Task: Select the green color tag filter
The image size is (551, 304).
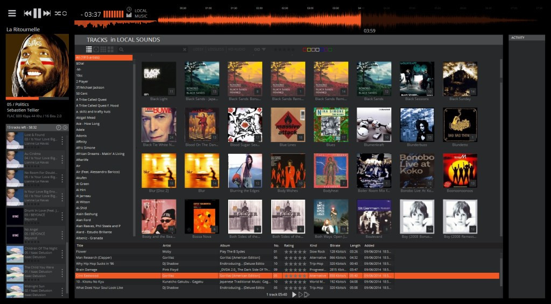Action: [330, 50]
